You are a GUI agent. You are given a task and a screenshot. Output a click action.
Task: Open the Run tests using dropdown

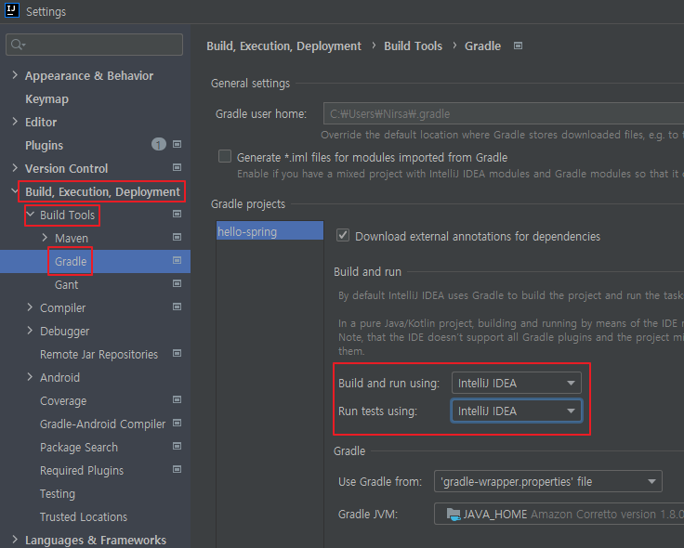[x=517, y=411]
